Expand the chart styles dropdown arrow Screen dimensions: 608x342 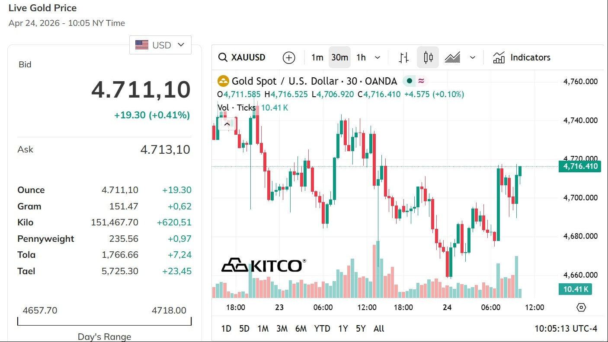click(473, 57)
